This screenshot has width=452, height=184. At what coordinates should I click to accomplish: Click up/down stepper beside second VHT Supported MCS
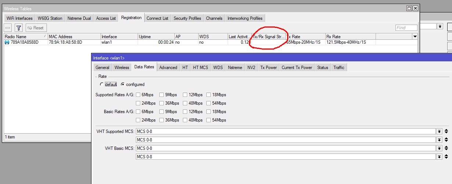(x=446, y=140)
